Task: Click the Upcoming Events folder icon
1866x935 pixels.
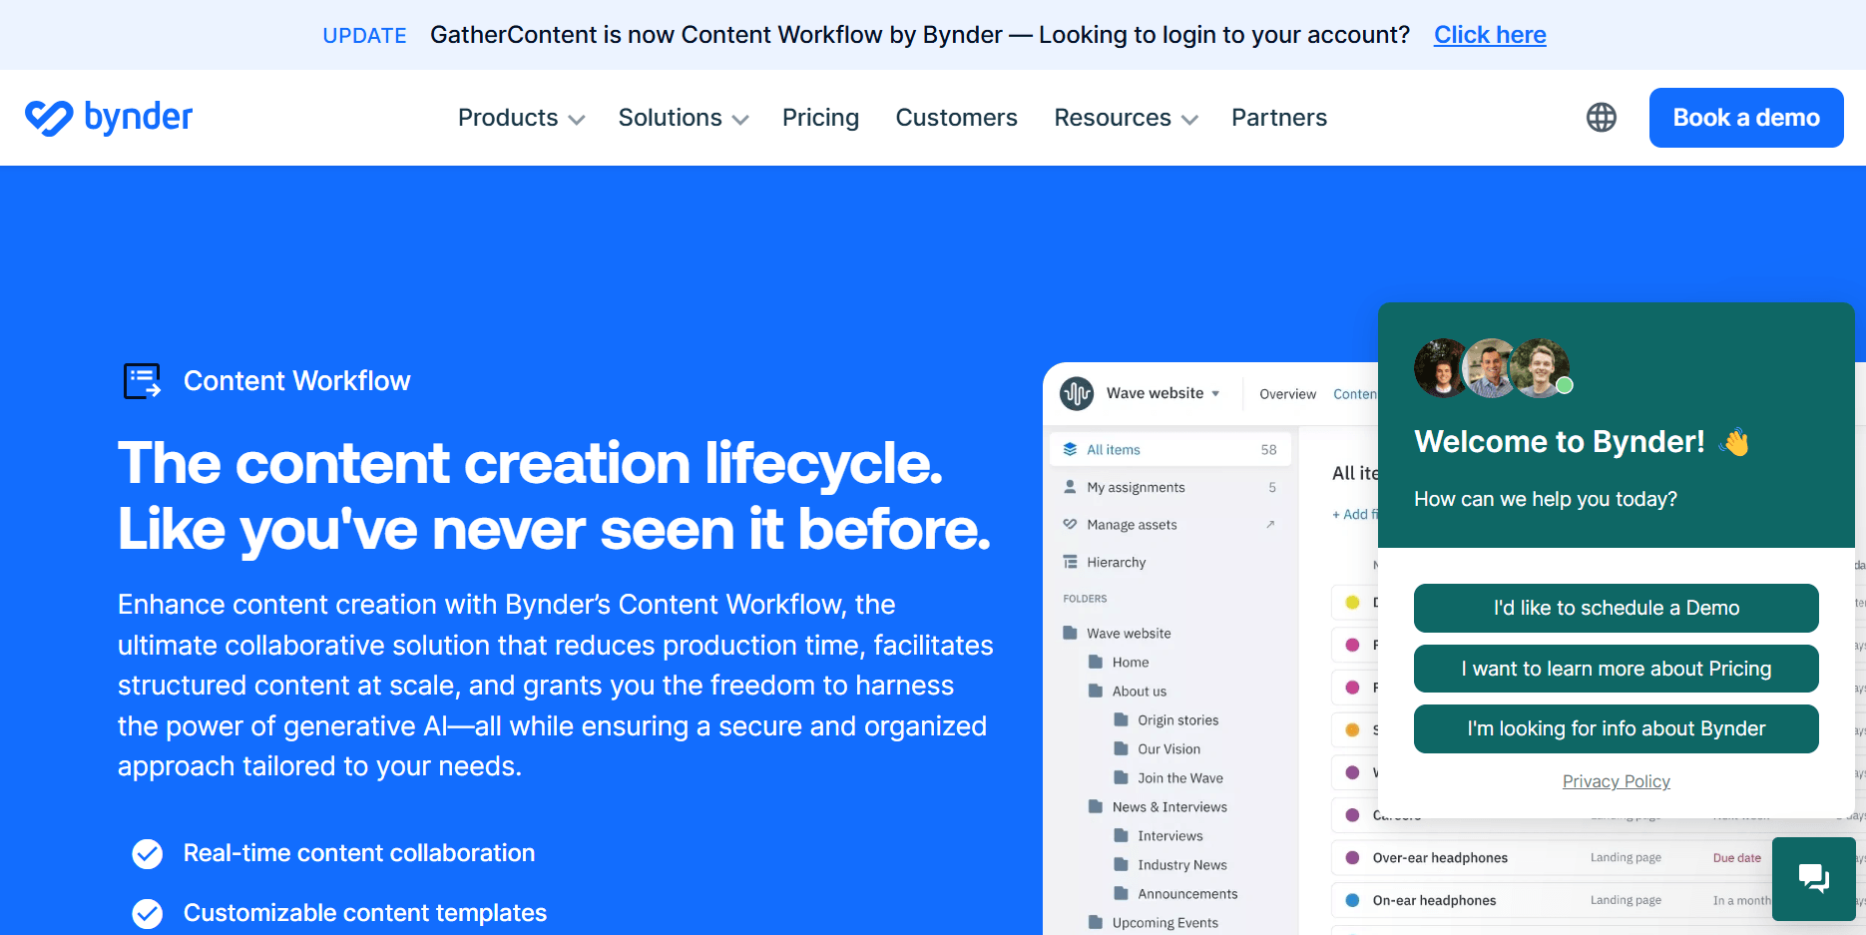Action: 1096,922
